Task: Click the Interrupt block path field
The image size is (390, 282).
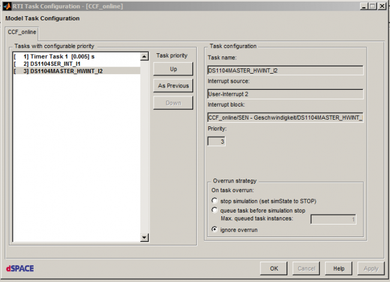Action: pyautogui.click(x=285, y=117)
